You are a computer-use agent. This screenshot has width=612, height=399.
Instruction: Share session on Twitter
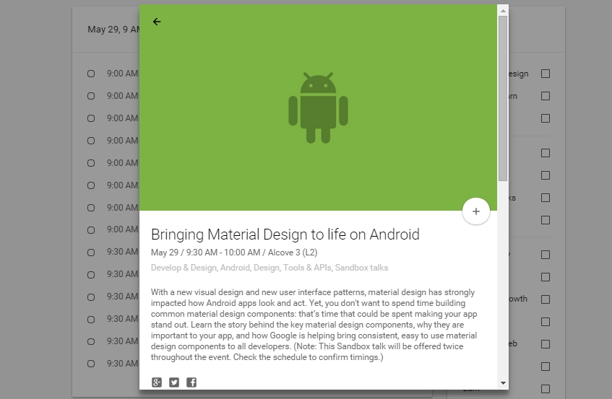pyautogui.click(x=174, y=382)
